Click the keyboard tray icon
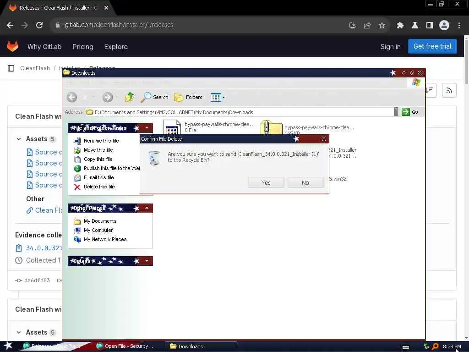This screenshot has width=469, height=352. pos(406,347)
